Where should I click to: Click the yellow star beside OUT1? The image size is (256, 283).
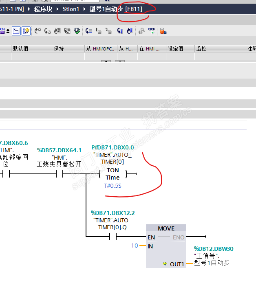(165, 264)
